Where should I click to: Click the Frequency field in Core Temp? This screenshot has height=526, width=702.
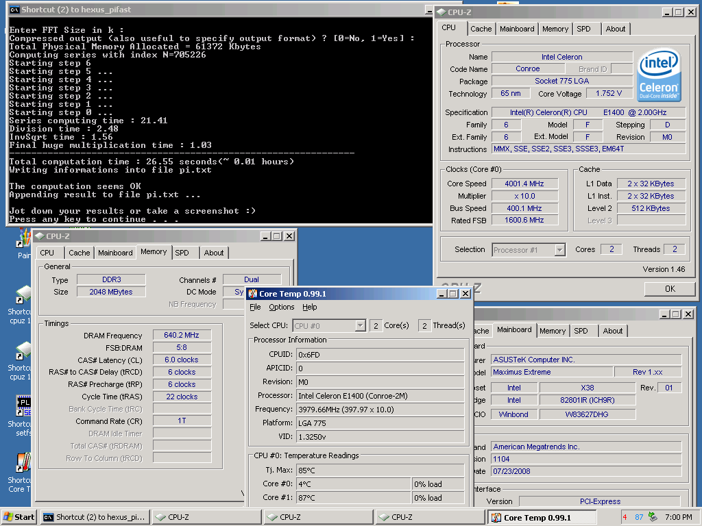click(x=380, y=410)
